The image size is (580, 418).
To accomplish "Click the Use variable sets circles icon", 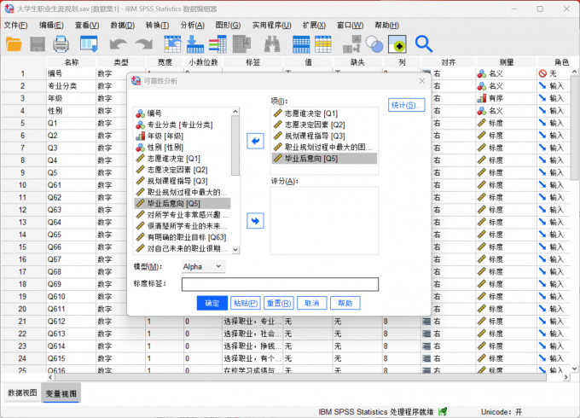I will tap(374, 44).
